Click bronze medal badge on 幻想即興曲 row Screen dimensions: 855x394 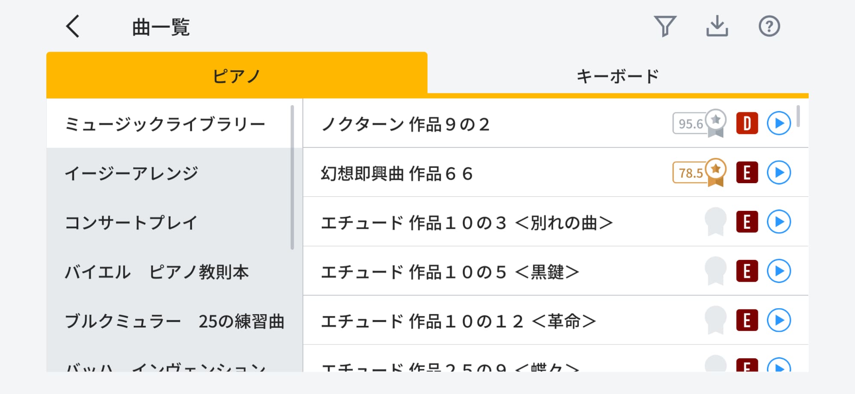[x=716, y=172]
